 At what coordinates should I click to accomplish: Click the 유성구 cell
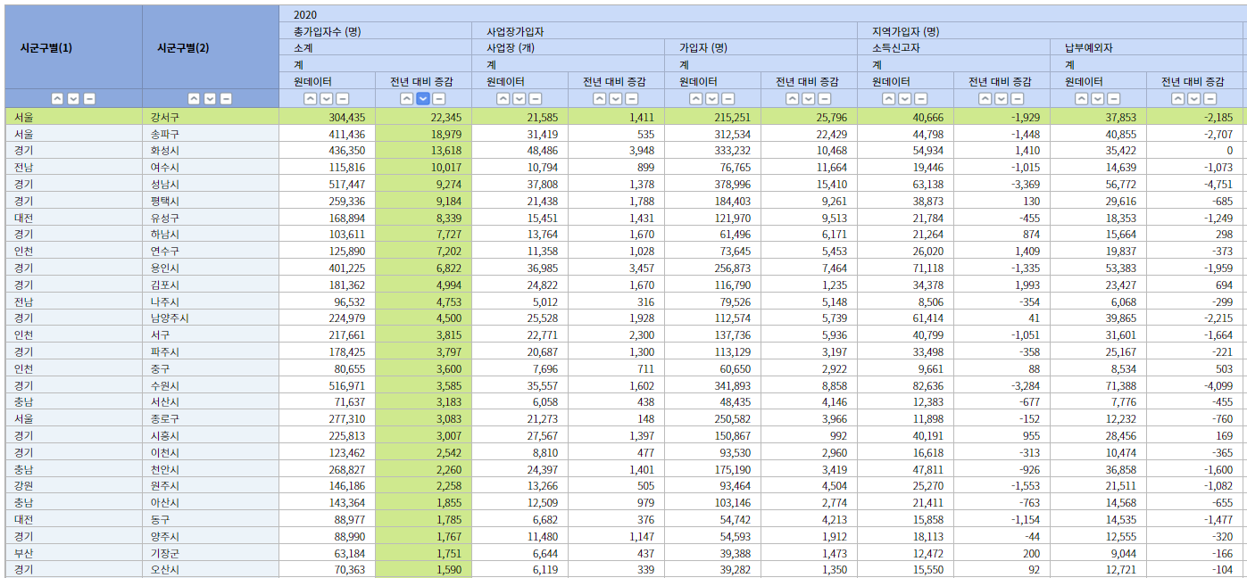tap(211, 217)
